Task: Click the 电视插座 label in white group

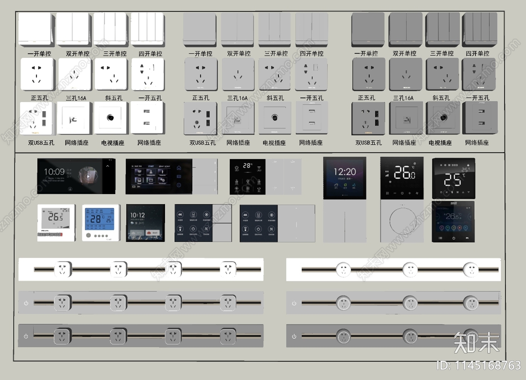Action: click(x=113, y=142)
